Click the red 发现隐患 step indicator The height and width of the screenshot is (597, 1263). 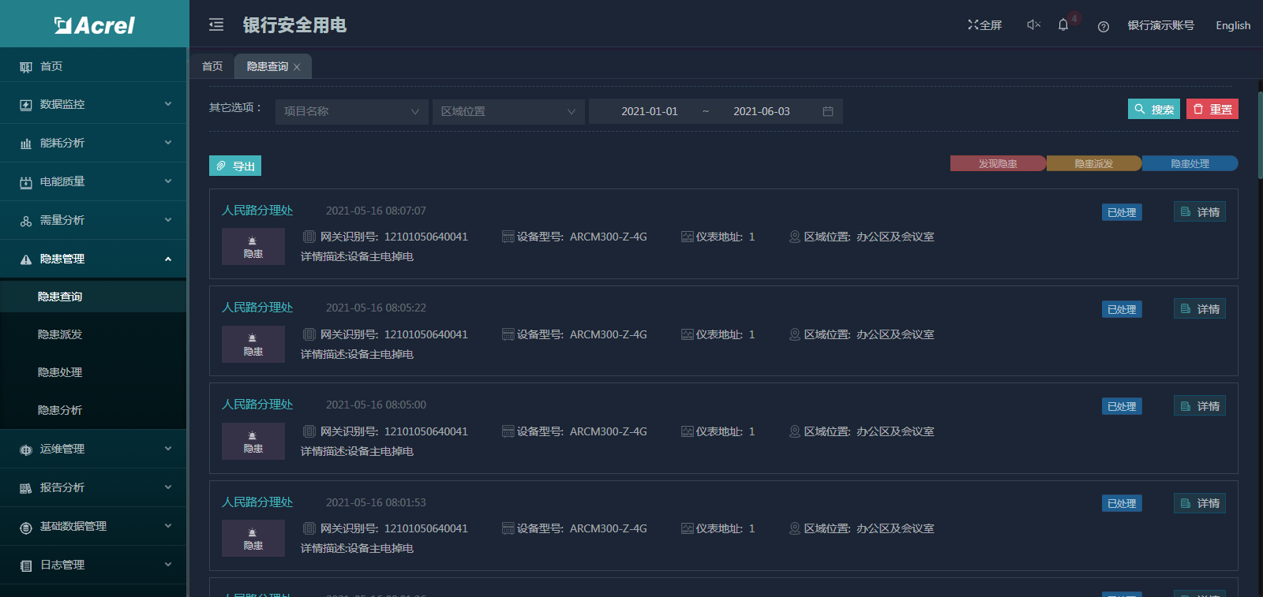pos(998,163)
